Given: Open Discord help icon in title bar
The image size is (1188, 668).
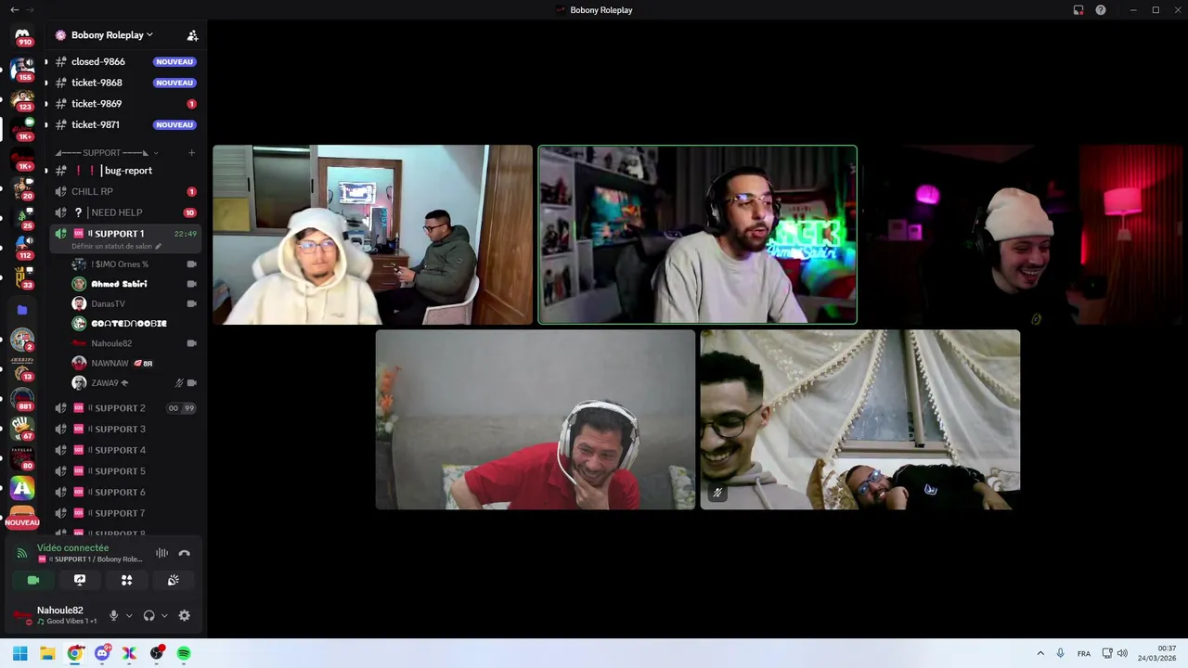Looking at the screenshot, I should pyautogui.click(x=1101, y=10).
